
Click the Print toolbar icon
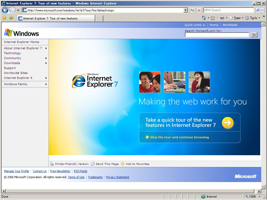coord(222,18)
